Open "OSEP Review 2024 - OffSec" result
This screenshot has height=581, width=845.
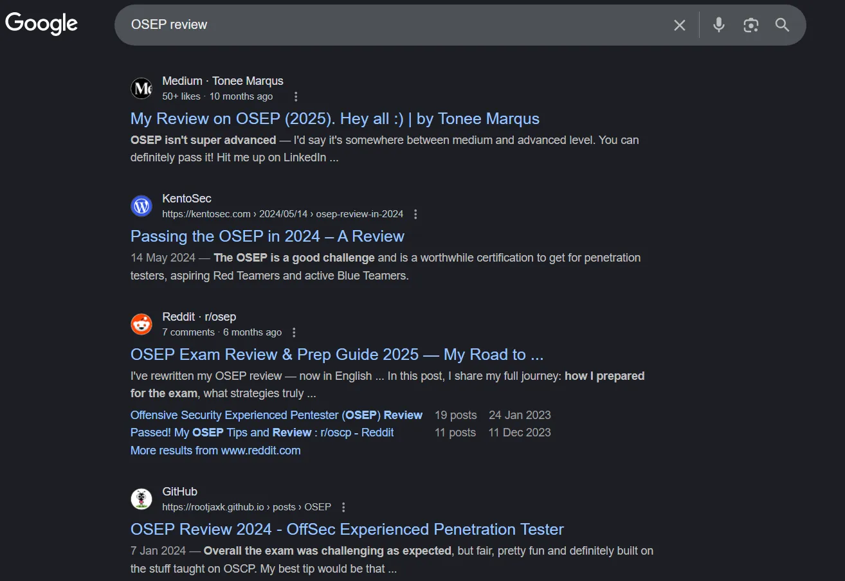[x=347, y=530]
